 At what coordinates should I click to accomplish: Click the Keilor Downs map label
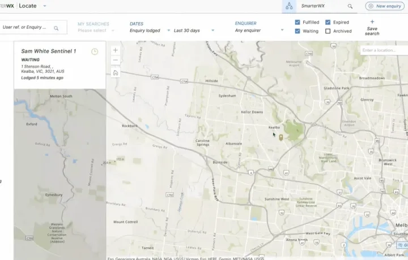[252, 112]
